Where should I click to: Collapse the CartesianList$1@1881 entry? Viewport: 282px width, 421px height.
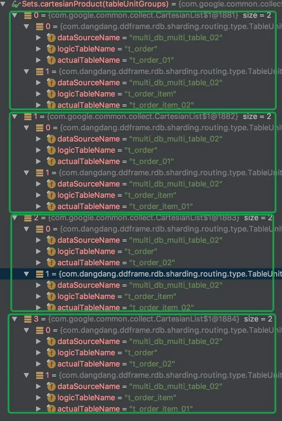15,15
